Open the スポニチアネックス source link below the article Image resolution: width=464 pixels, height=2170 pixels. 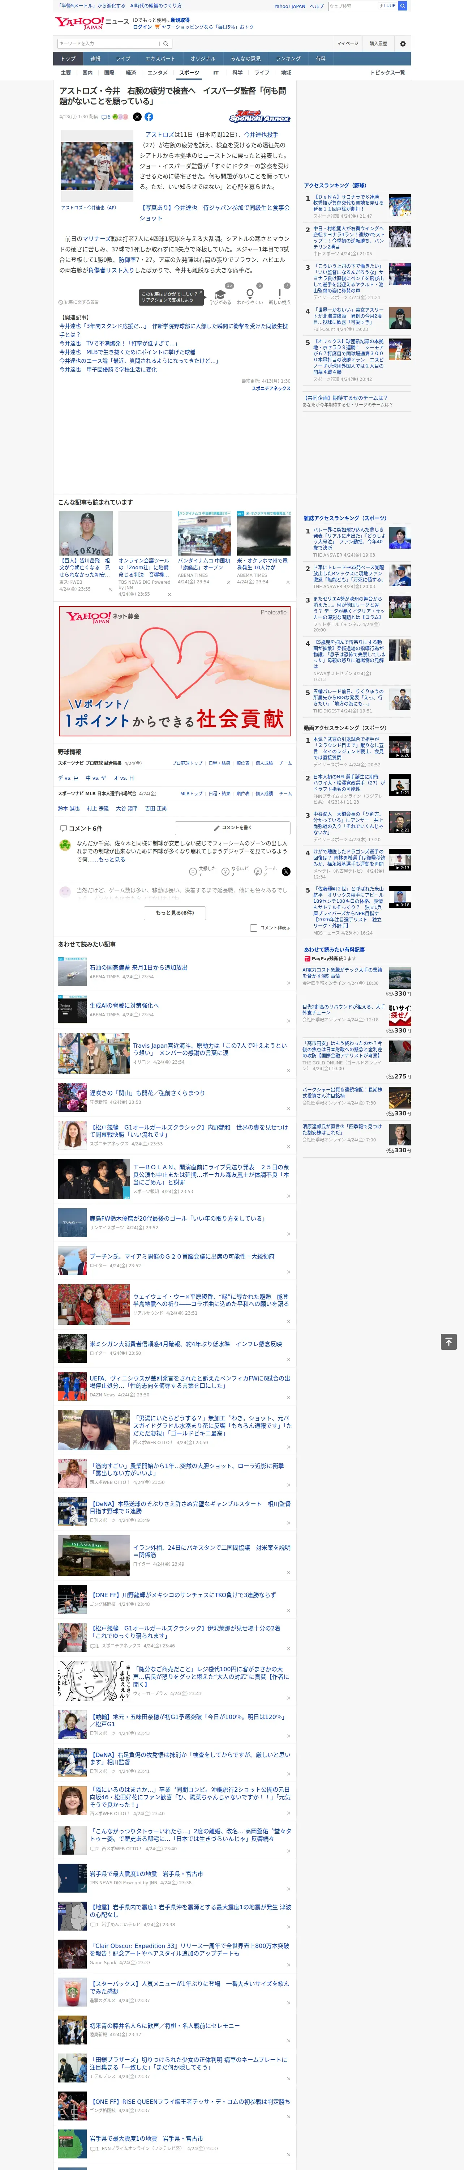coord(271,388)
